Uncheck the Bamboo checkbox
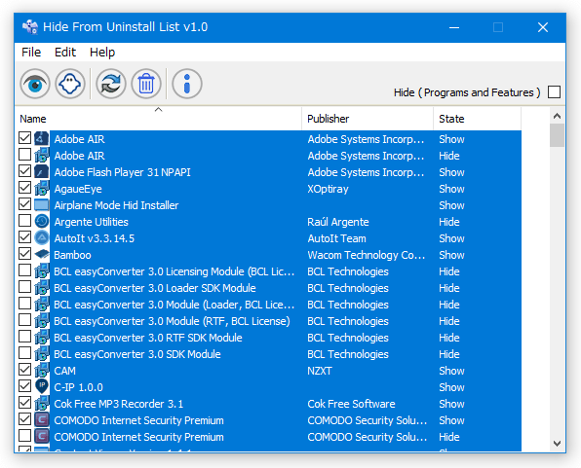 24,253
